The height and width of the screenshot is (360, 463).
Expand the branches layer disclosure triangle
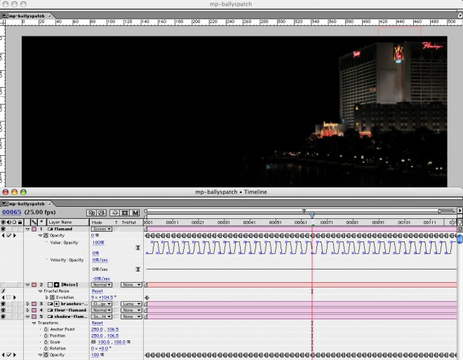pos(29,304)
